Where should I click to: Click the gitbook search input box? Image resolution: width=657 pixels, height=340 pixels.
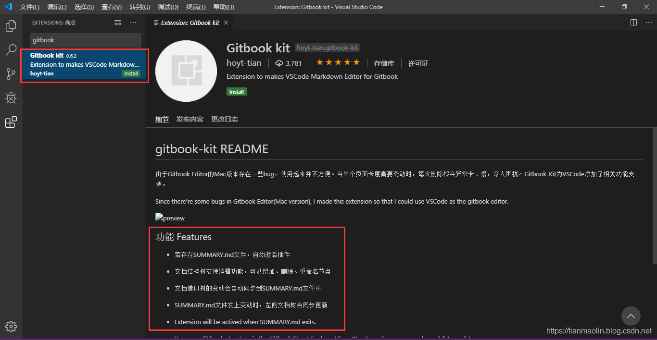[85, 40]
